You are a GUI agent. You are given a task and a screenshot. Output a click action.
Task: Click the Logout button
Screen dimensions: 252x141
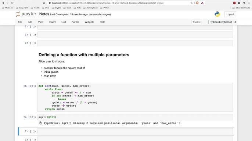tap(230, 14)
